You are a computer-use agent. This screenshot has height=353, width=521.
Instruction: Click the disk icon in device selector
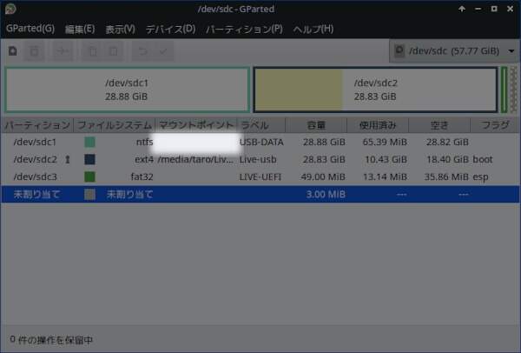399,51
